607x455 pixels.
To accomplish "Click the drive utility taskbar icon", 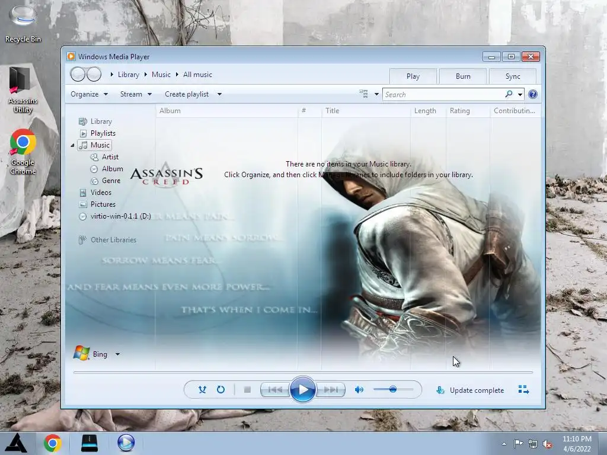I will [x=89, y=443].
